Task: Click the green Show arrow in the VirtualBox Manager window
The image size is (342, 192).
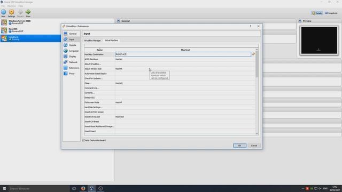Action: [28, 13]
